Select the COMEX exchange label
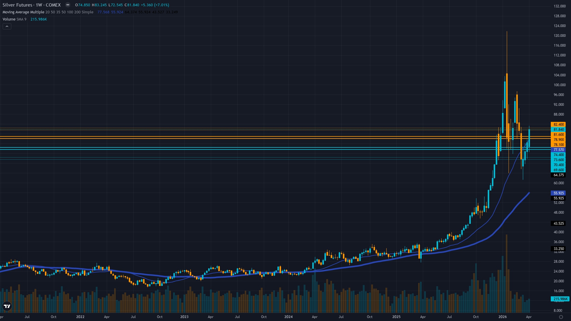The image size is (571, 321). tap(53, 5)
